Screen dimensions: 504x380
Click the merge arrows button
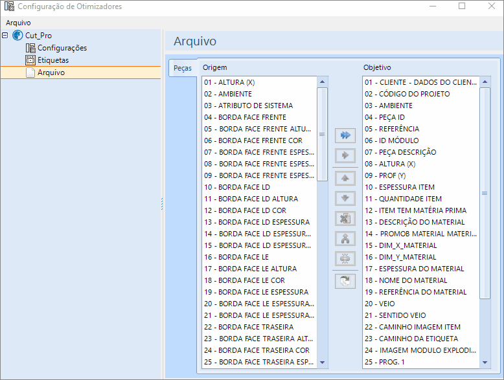pos(345,238)
